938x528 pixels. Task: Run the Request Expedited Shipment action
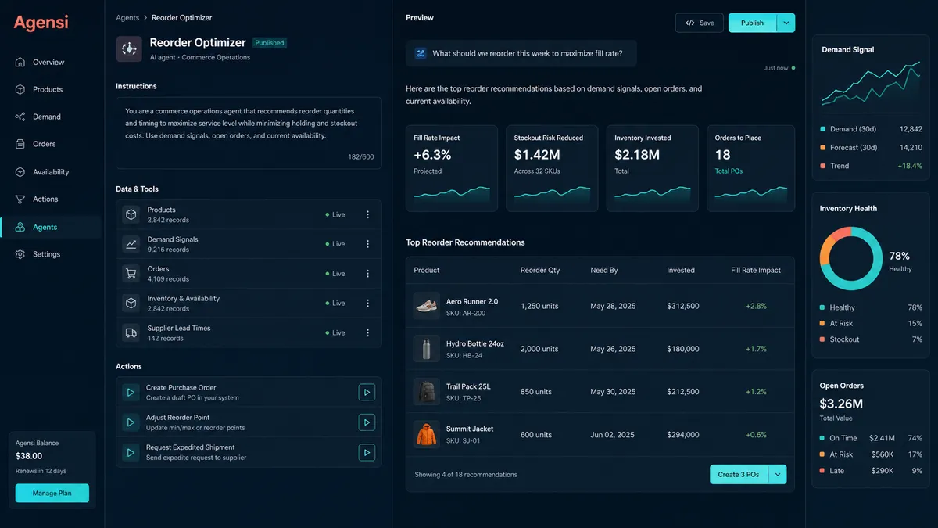click(x=367, y=452)
